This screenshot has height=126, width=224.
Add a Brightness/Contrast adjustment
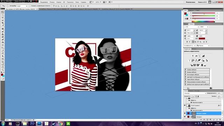(x=193, y=56)
